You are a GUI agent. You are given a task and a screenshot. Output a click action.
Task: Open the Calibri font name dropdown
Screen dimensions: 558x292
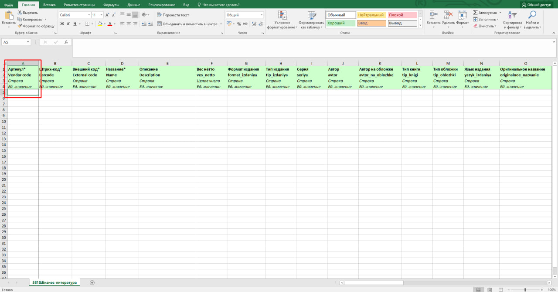pos(88,15)
